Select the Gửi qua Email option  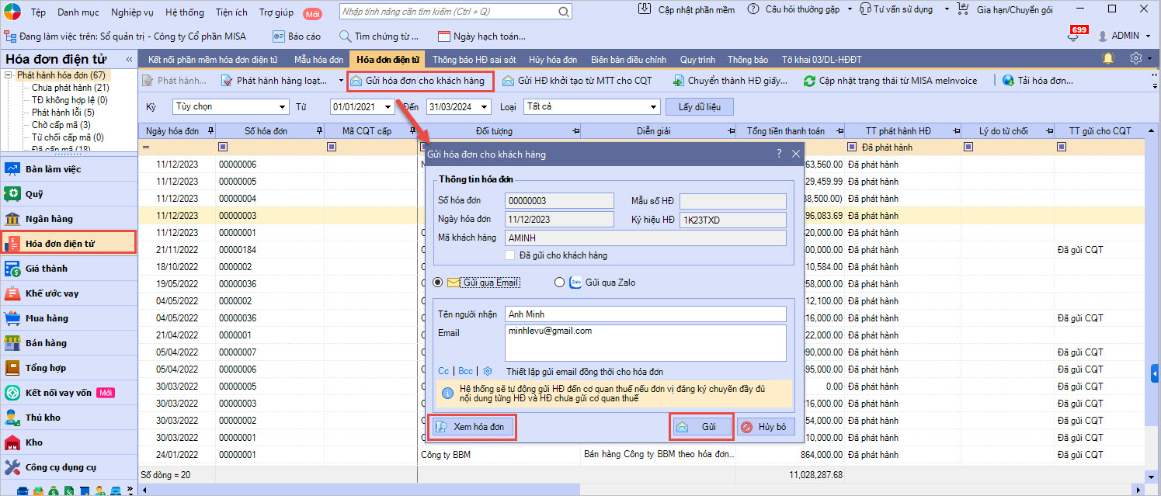pos(439,283)
